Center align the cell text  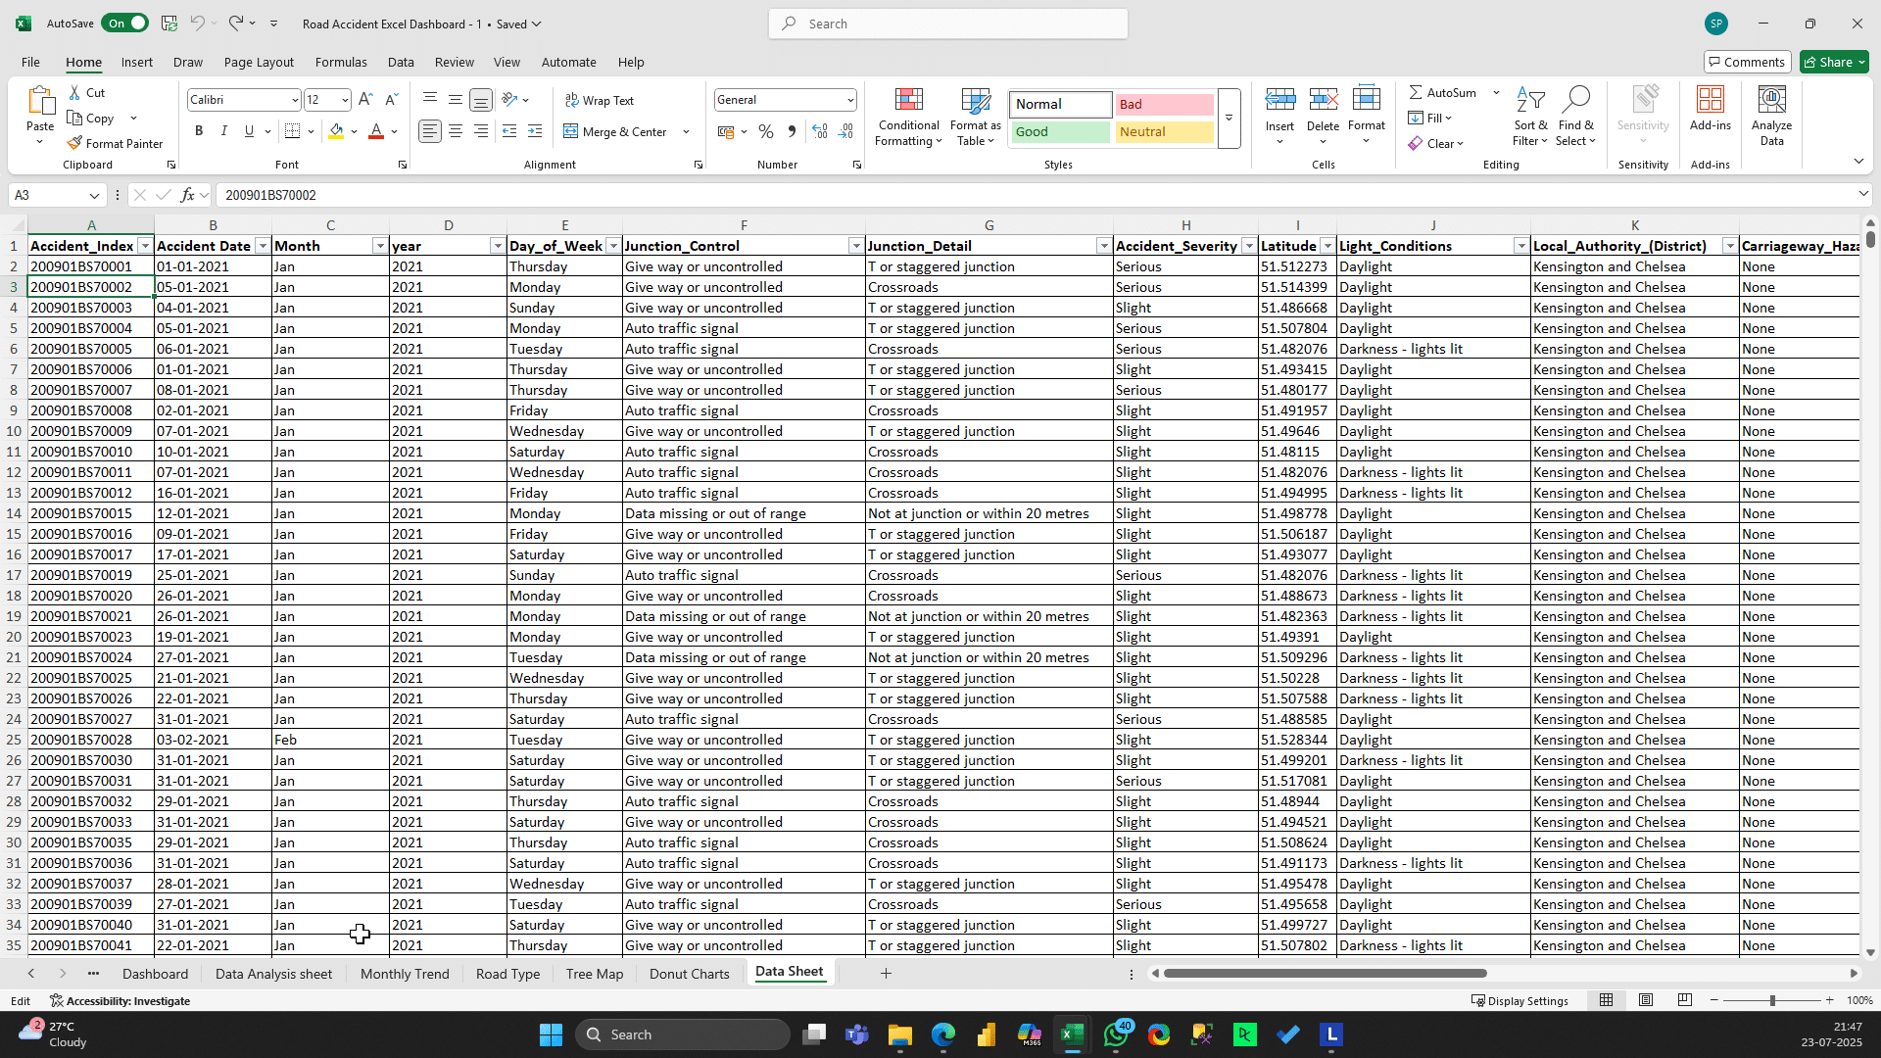456,131
